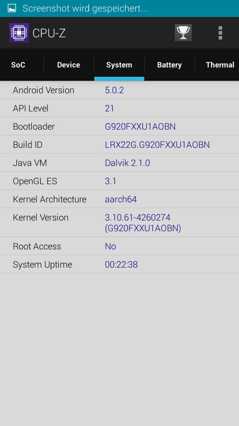Screen dimensions: 239x426
Task: Open the Battery tab
Action: pos(170,65)
